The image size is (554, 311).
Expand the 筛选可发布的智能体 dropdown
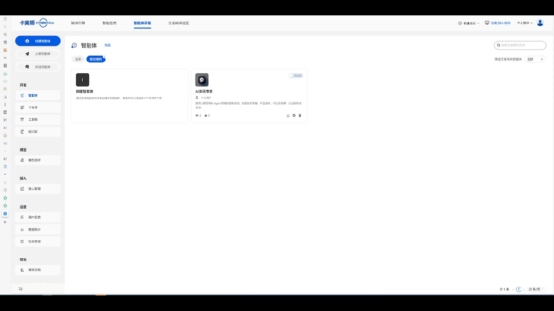pos(536,59)
